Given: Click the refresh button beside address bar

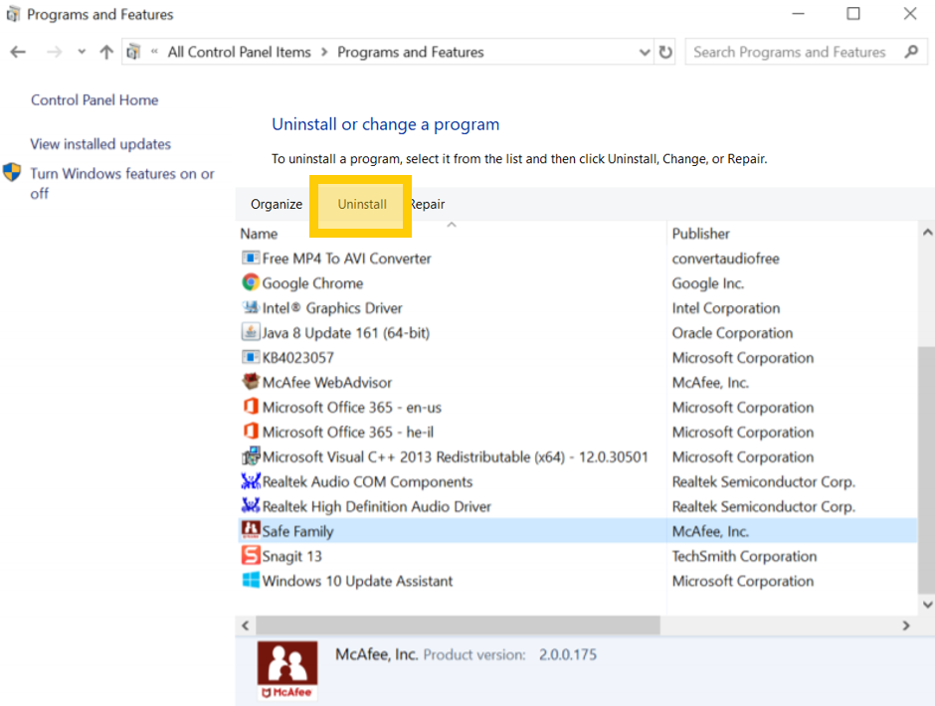Looking at the screenshot, I should click(665, 52).
